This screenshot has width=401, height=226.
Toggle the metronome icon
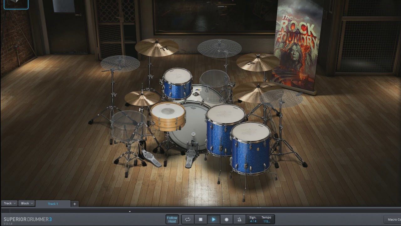(x=239, y=219)
